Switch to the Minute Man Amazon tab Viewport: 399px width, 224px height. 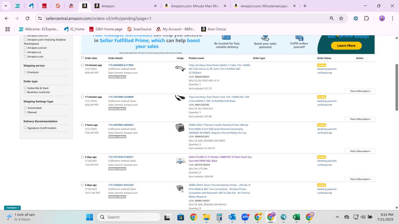coord(195,6)
